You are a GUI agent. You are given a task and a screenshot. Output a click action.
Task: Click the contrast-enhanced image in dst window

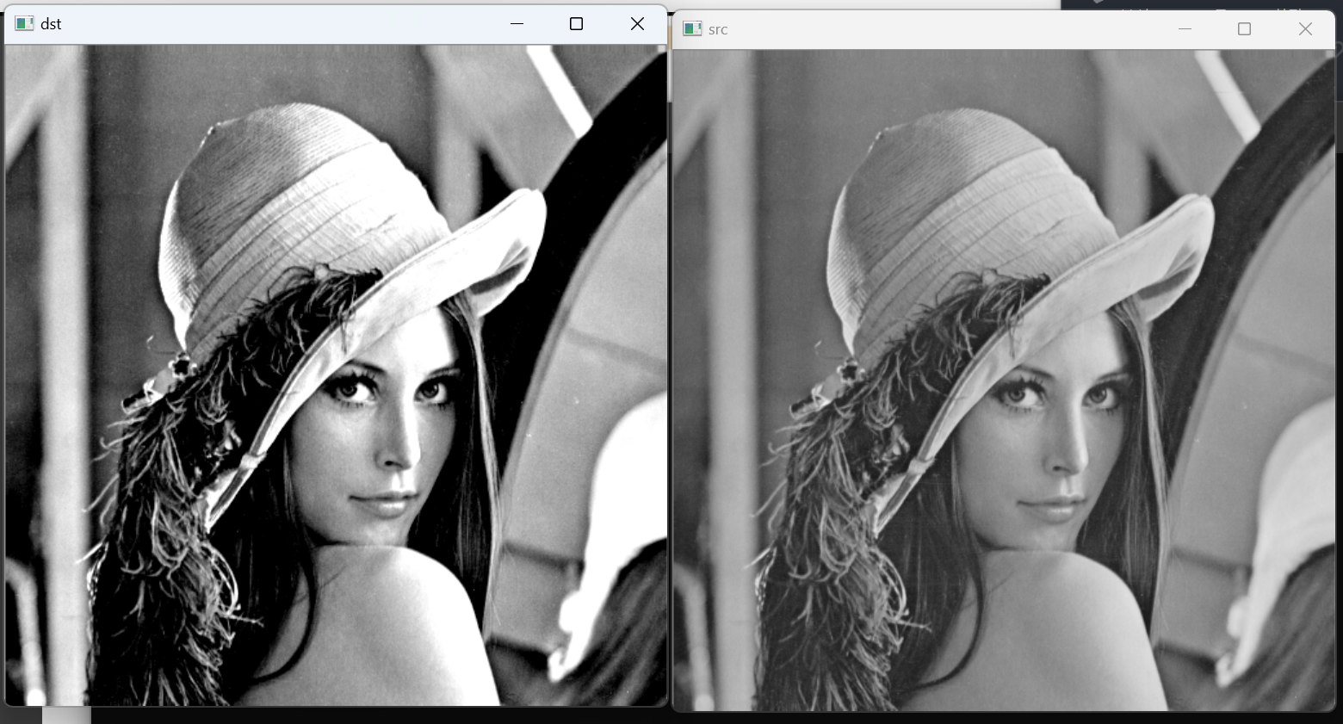[x=336, y=375]
